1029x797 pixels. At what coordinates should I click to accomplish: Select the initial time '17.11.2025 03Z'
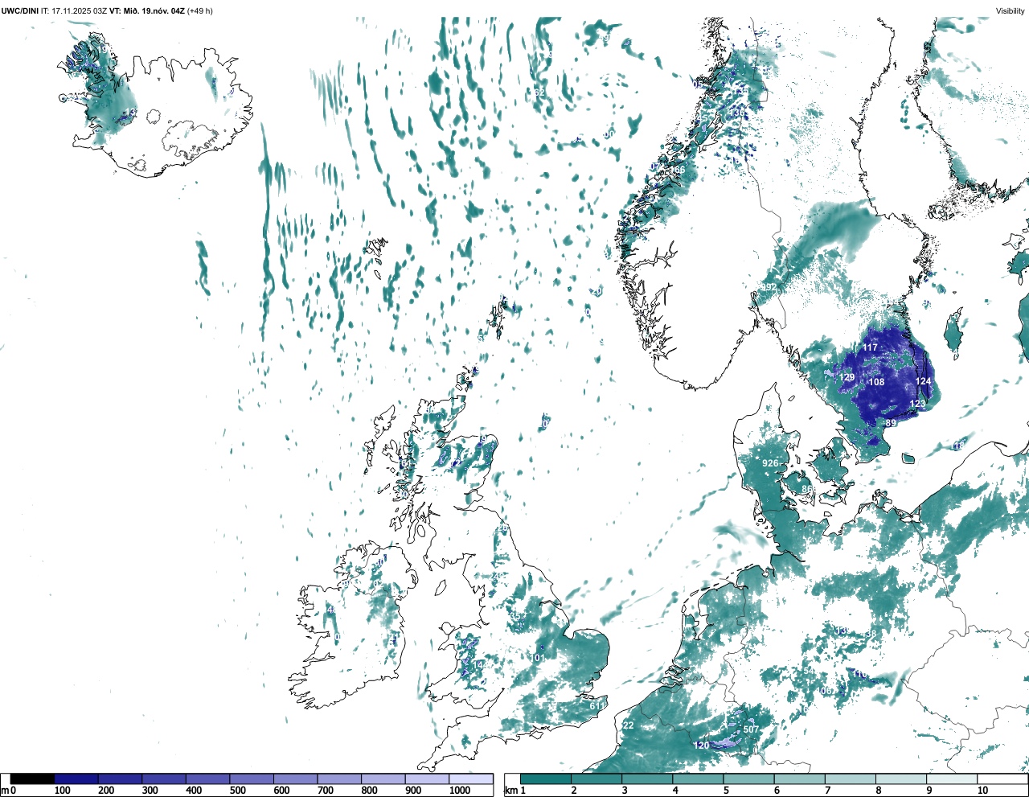(x=79, y=10)
